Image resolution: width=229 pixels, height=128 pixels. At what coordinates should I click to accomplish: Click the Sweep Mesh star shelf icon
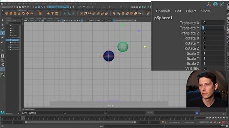click(48, 14)
